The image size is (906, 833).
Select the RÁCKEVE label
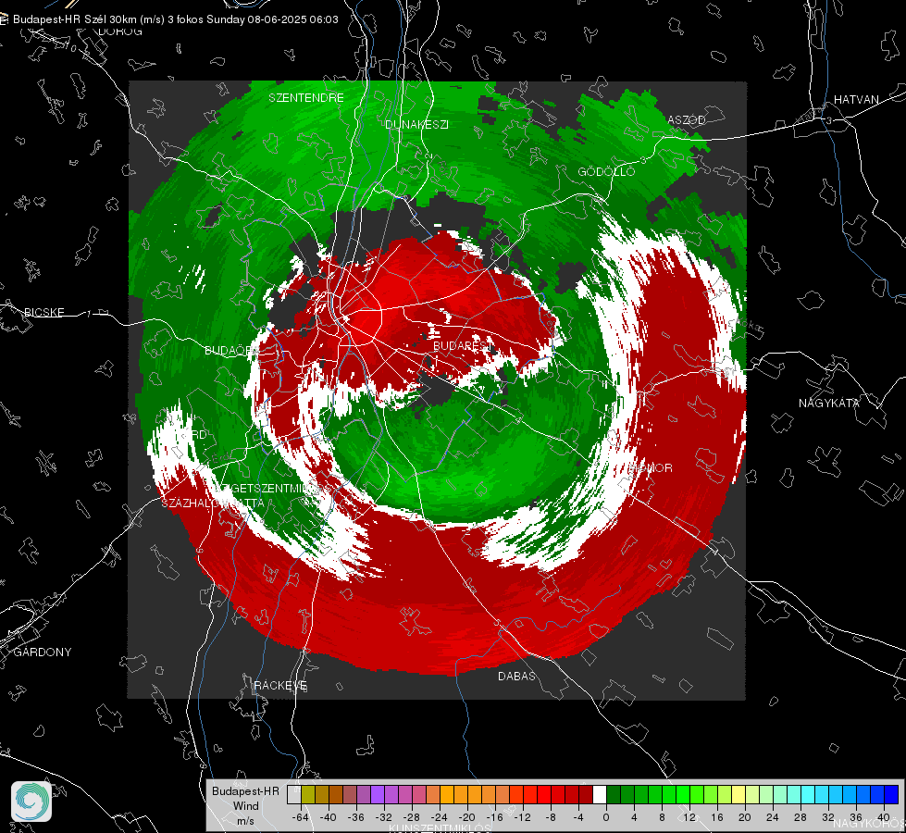pyautogui.click(x=280, y=685)
